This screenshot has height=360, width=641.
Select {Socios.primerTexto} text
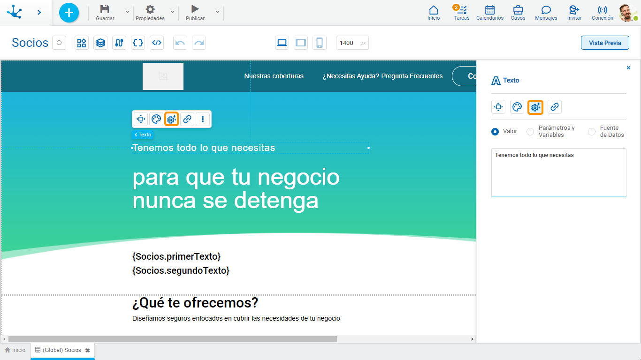(x=176, y=256)
